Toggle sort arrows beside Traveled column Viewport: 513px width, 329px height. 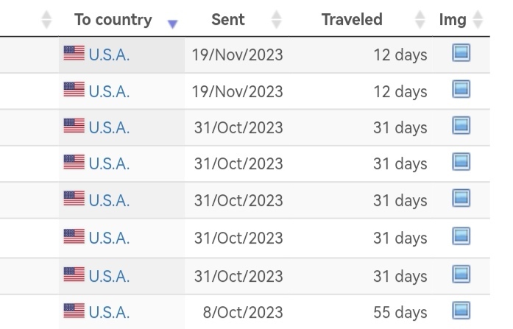tap(420, 19)
